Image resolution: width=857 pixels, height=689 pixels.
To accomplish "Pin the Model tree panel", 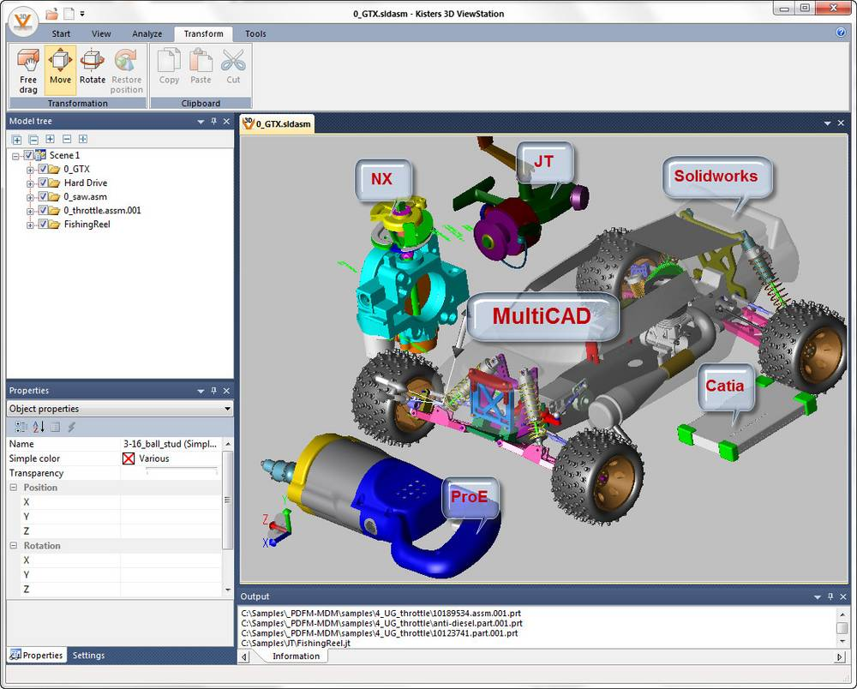I will point(213,122).
